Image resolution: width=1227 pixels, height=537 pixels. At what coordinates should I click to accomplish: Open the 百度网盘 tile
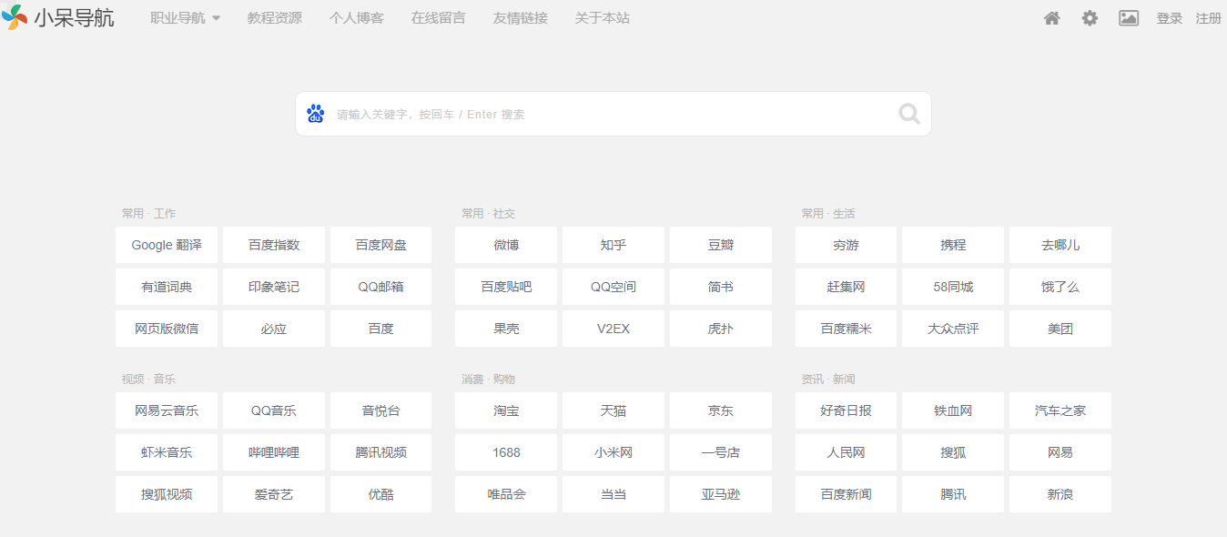(381, 245)
